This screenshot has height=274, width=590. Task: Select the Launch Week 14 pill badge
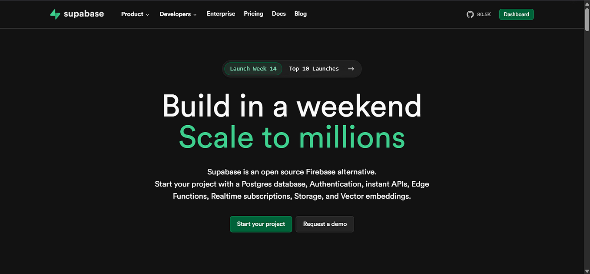tap(253, 69)
